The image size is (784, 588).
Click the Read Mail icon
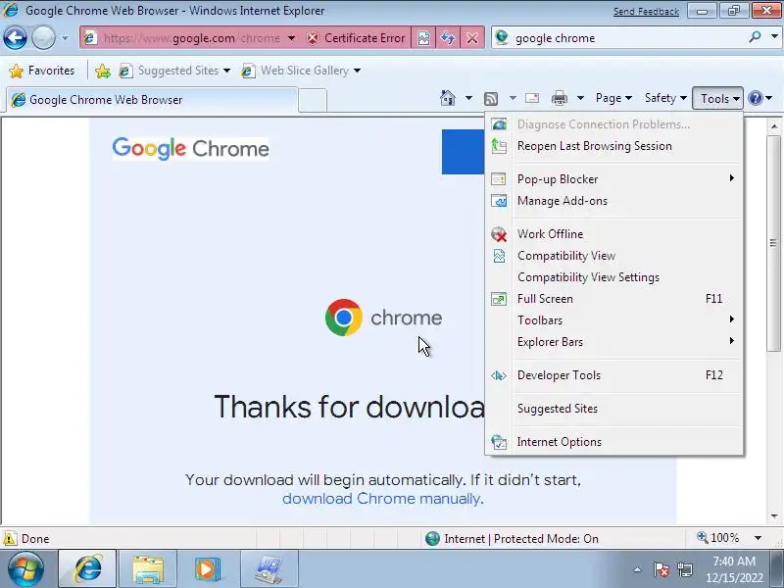point(532,98)
